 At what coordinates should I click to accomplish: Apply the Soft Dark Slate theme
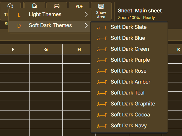pos(129,27)
